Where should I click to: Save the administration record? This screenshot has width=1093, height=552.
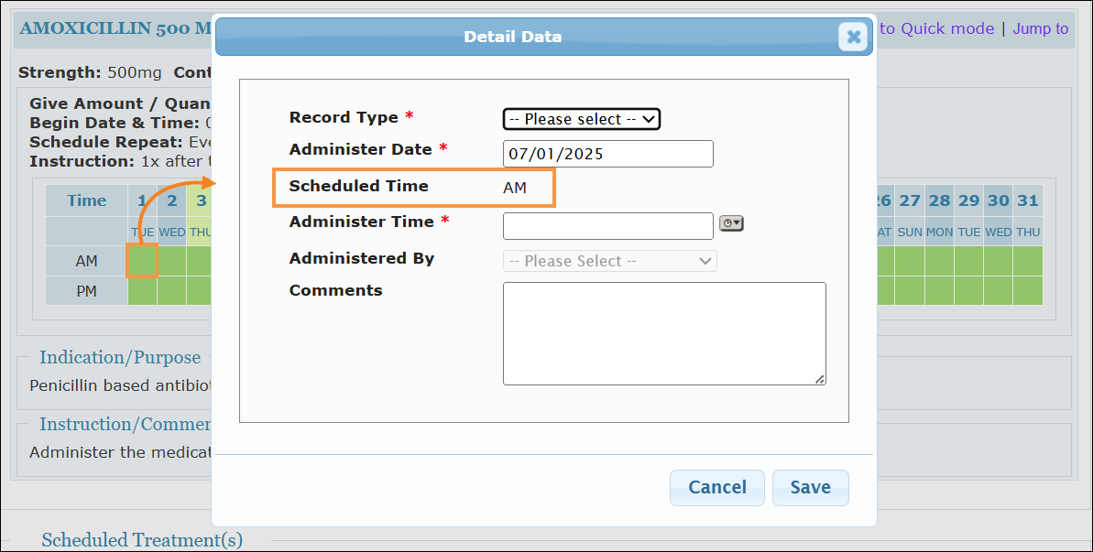(811, 487)
